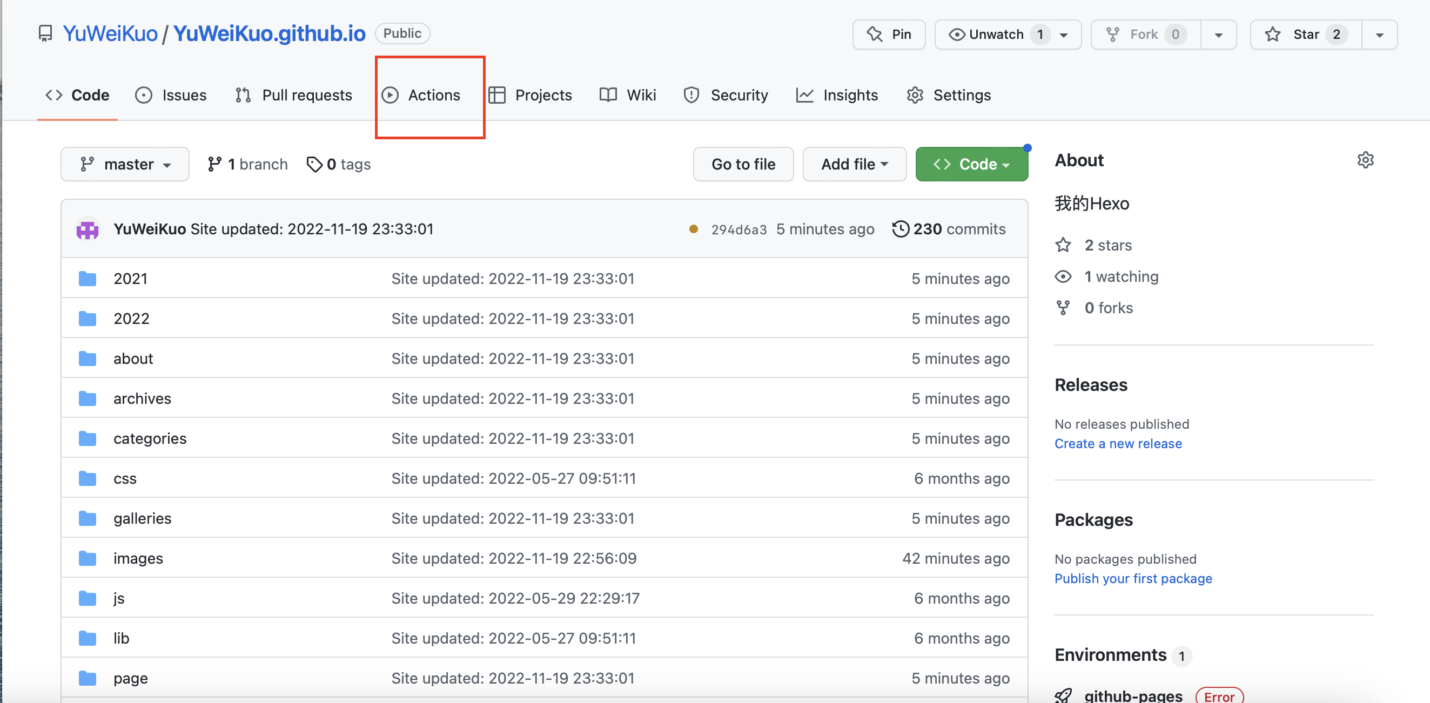The height and width of the screenshot is (703, 1430).
Task: Expand the Add file dropdown
Action: pos(854,164)
